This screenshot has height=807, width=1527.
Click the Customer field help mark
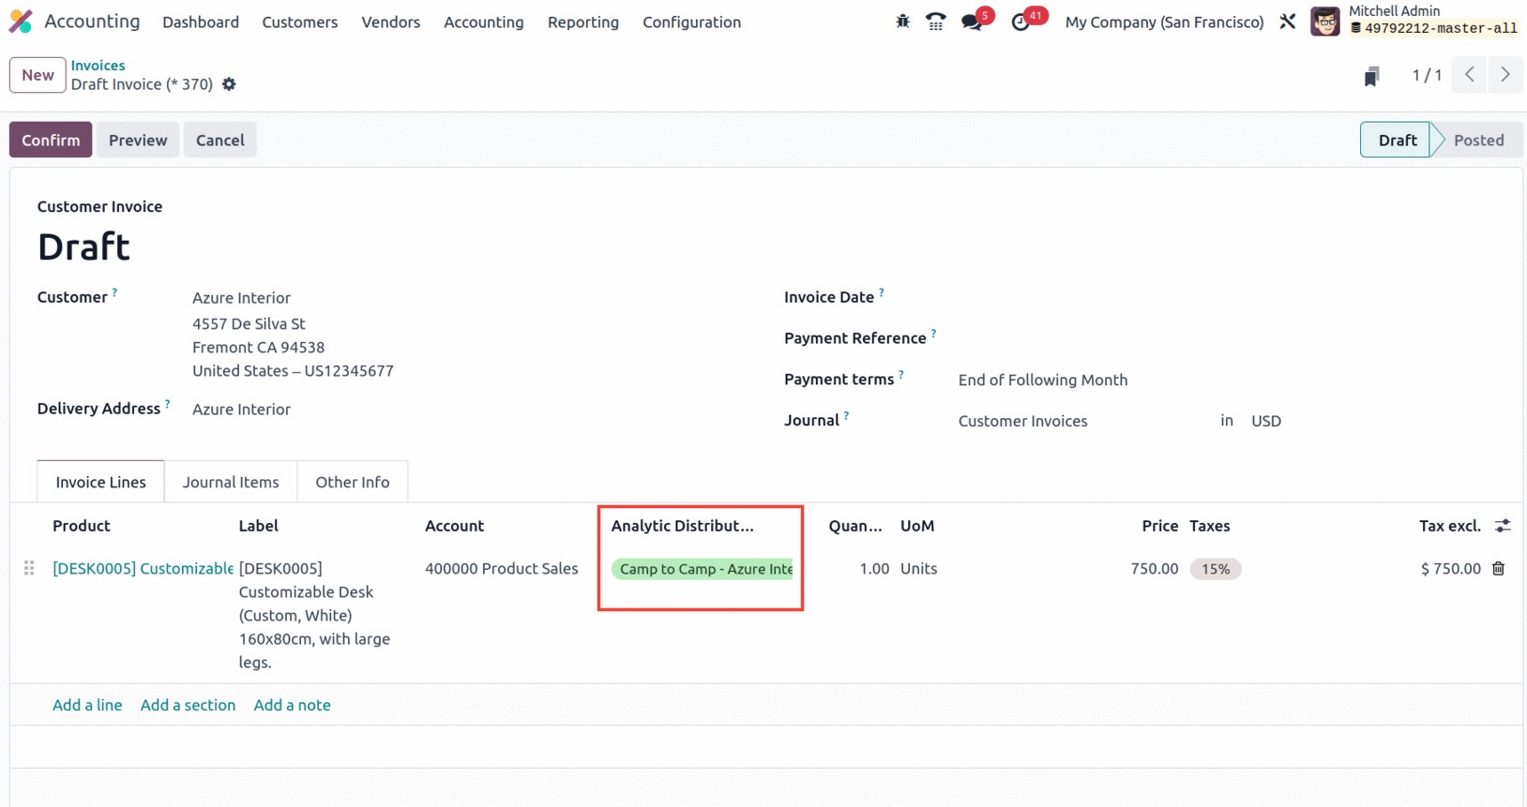(115, 292)
